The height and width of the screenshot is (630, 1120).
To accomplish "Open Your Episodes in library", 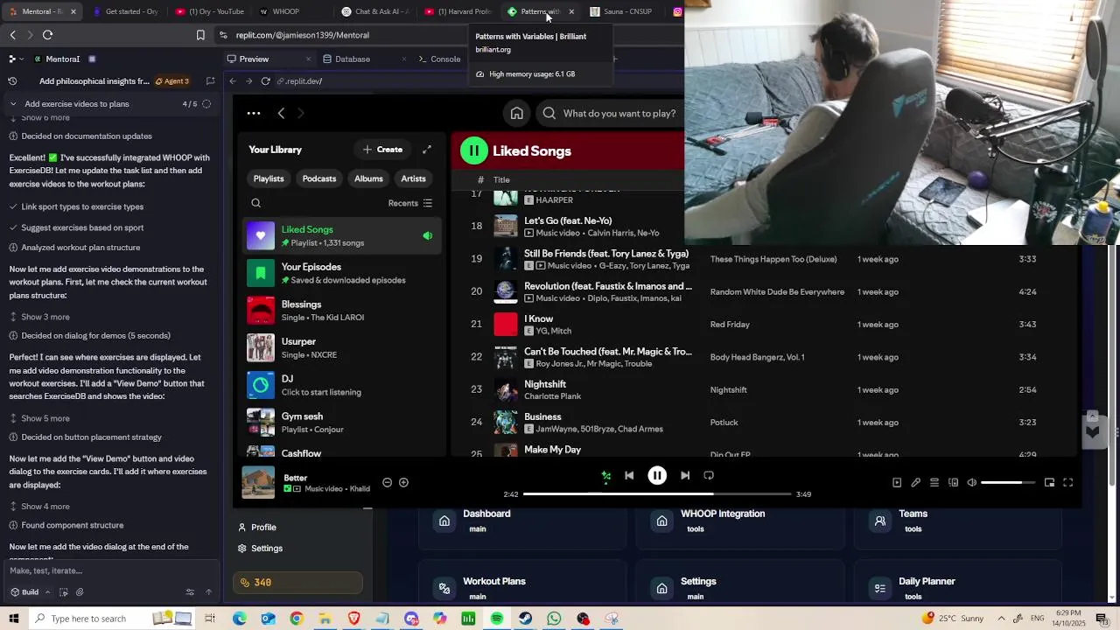I will click(341, 273).
